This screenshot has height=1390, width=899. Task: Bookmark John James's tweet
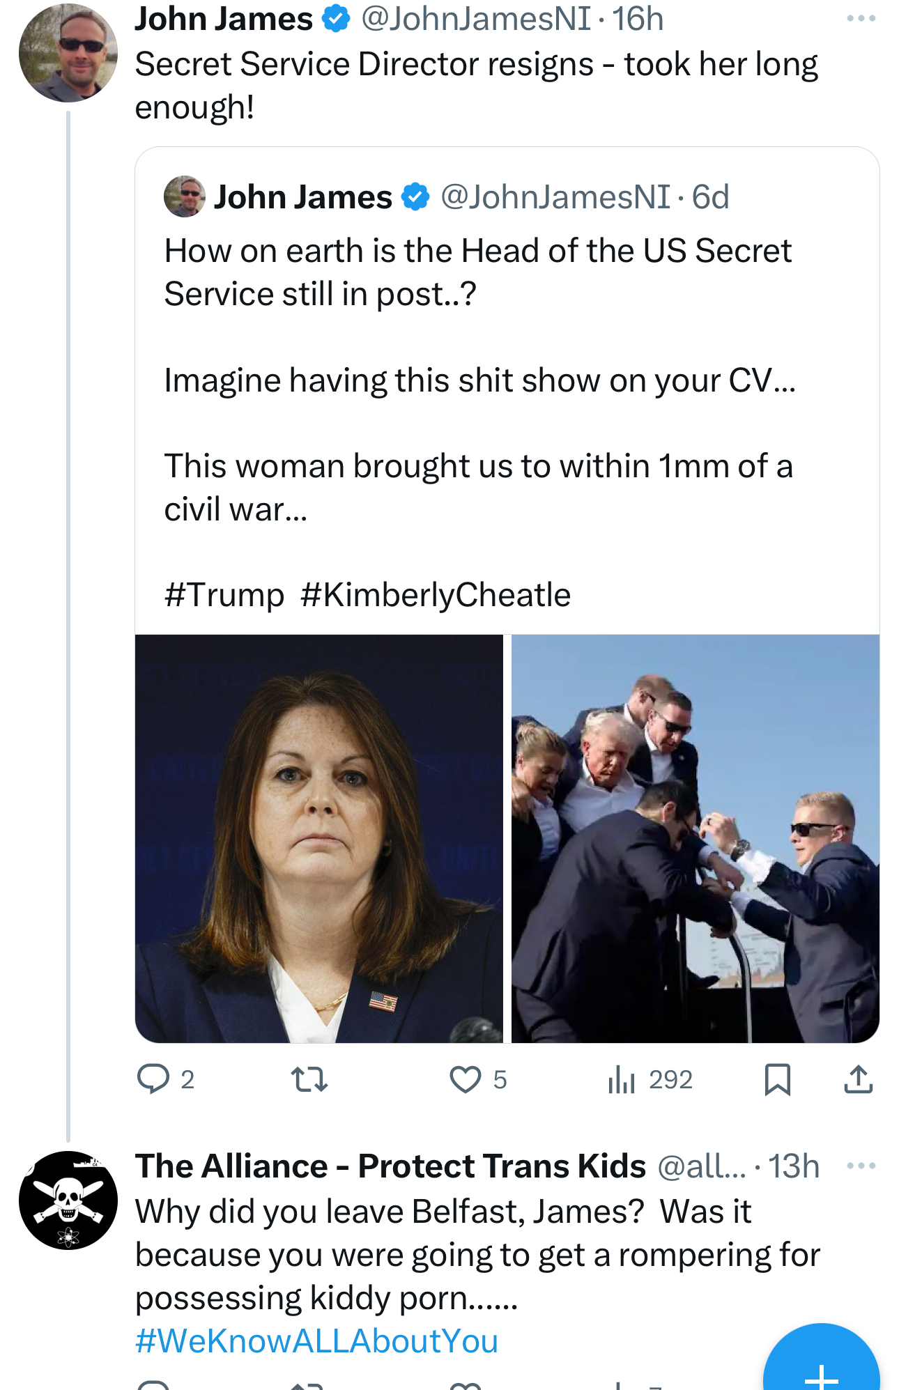pos(777,1079)
